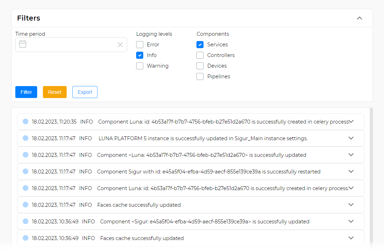The width and height of the screenshot is (384, 251).
Task: Click status indicator on Faces cache 11:17:47 entry
Action: pos(25,205)
